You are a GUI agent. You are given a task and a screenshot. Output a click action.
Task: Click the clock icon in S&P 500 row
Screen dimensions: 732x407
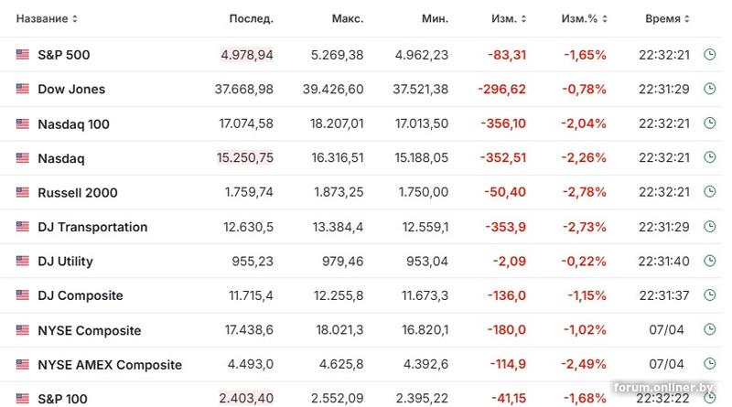pos(710,54)
